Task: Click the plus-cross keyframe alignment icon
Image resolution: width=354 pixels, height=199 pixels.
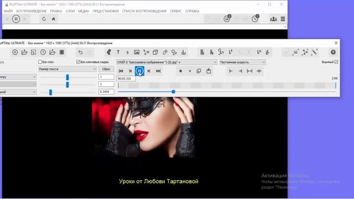Action: 259,71
